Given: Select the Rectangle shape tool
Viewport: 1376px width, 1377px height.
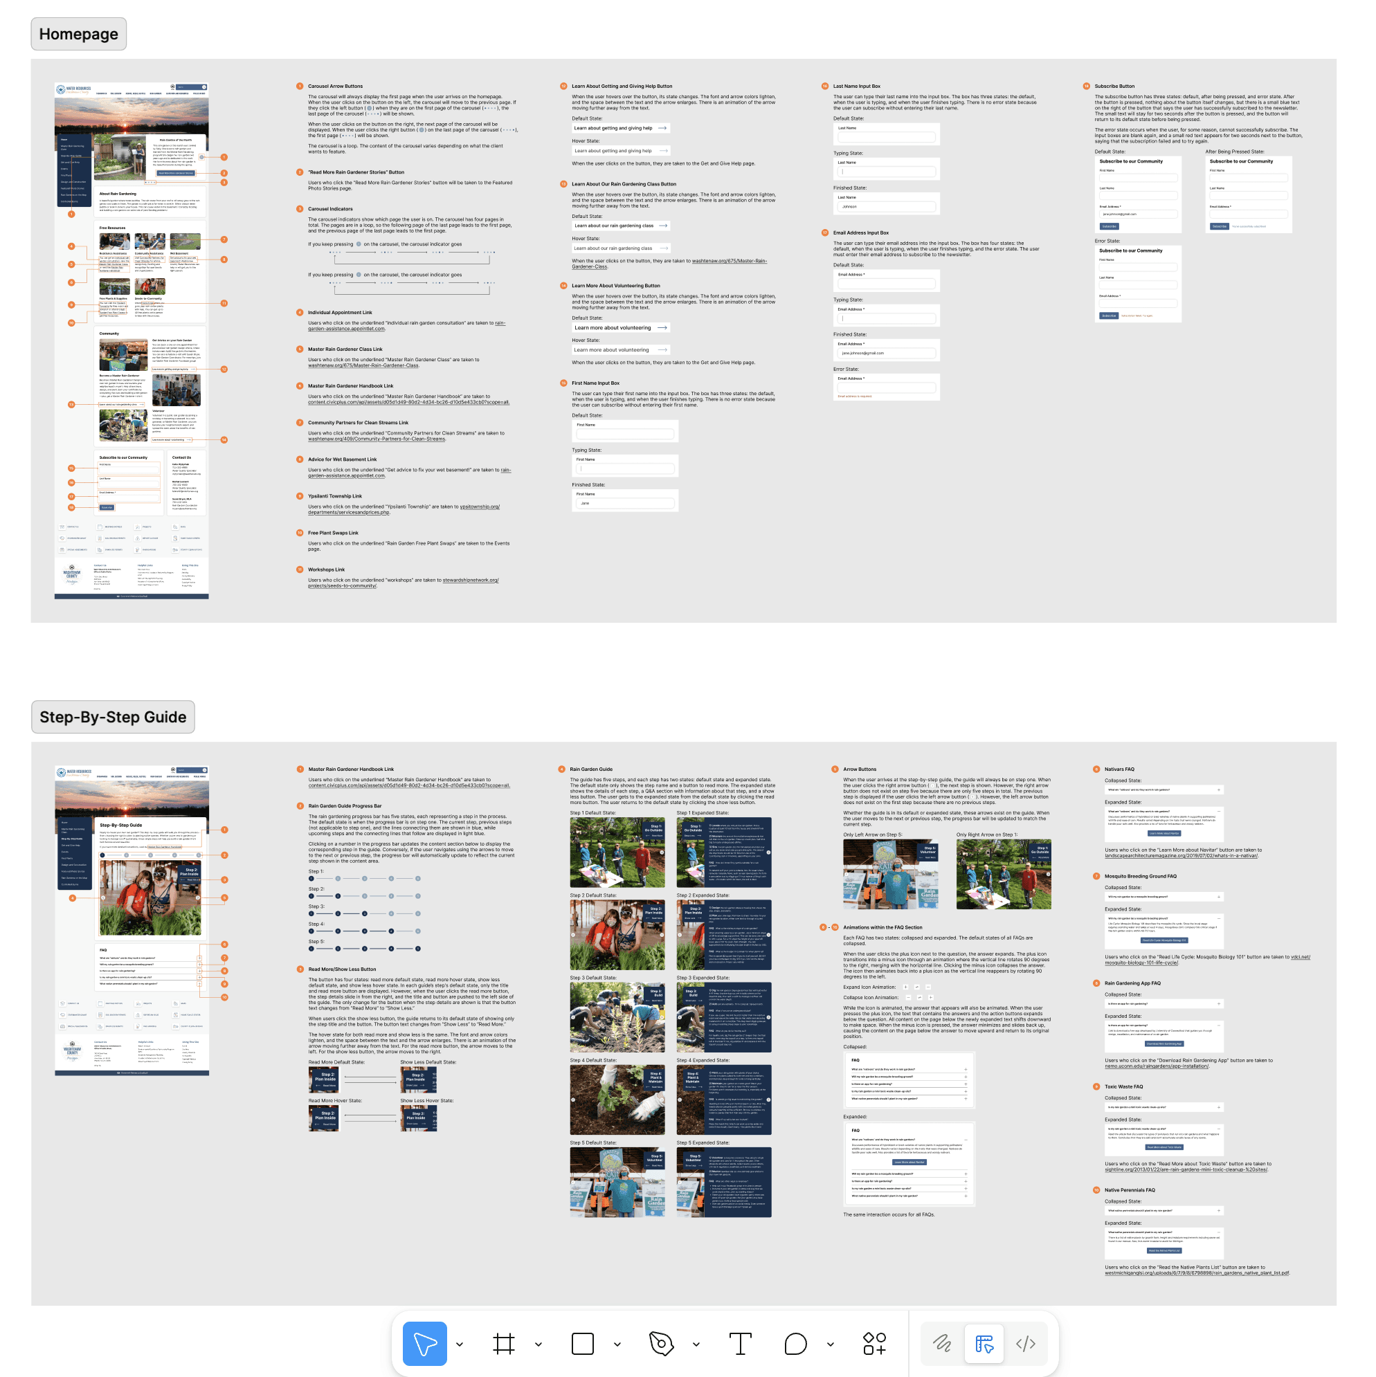Looking at the screenshot, I should (x=582, y=1344).
